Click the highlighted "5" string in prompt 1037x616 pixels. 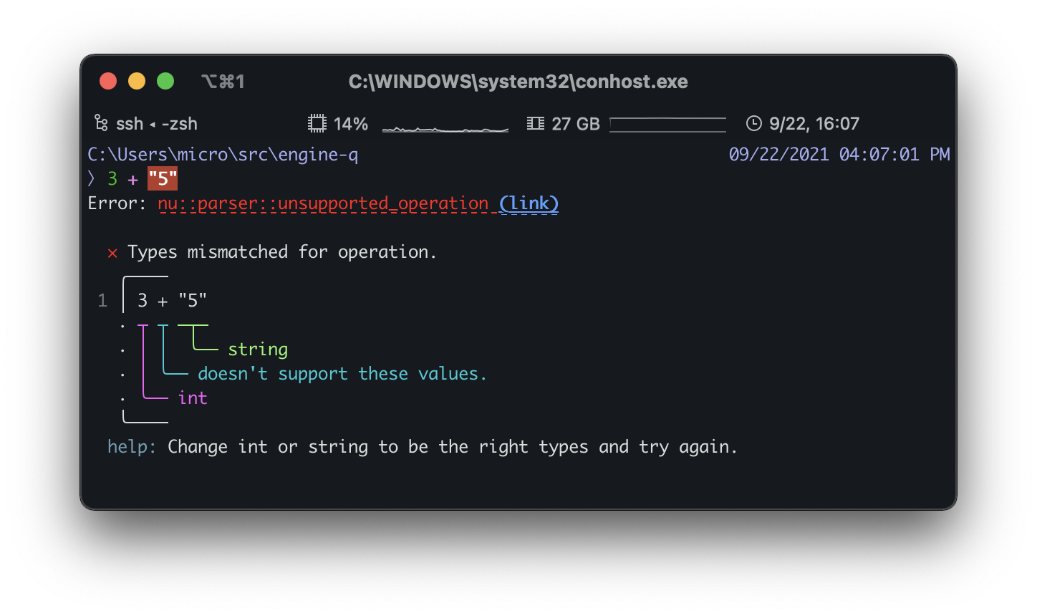163,179
